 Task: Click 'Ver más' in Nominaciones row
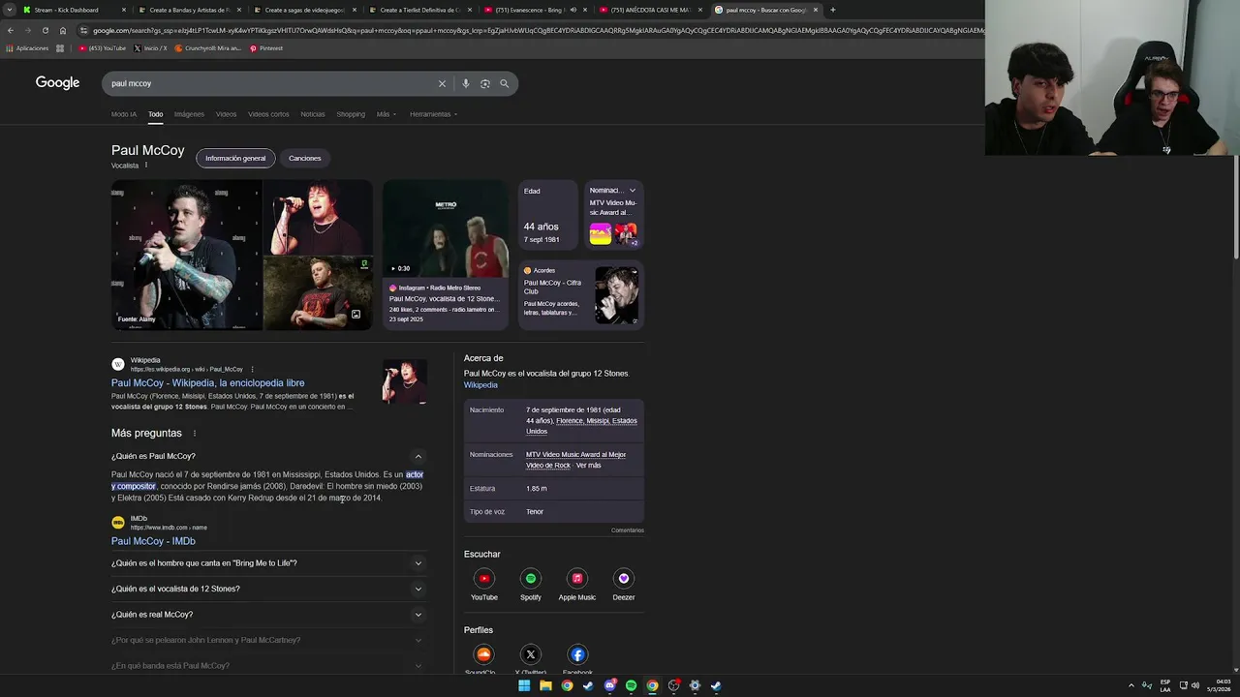coord(588,466)
